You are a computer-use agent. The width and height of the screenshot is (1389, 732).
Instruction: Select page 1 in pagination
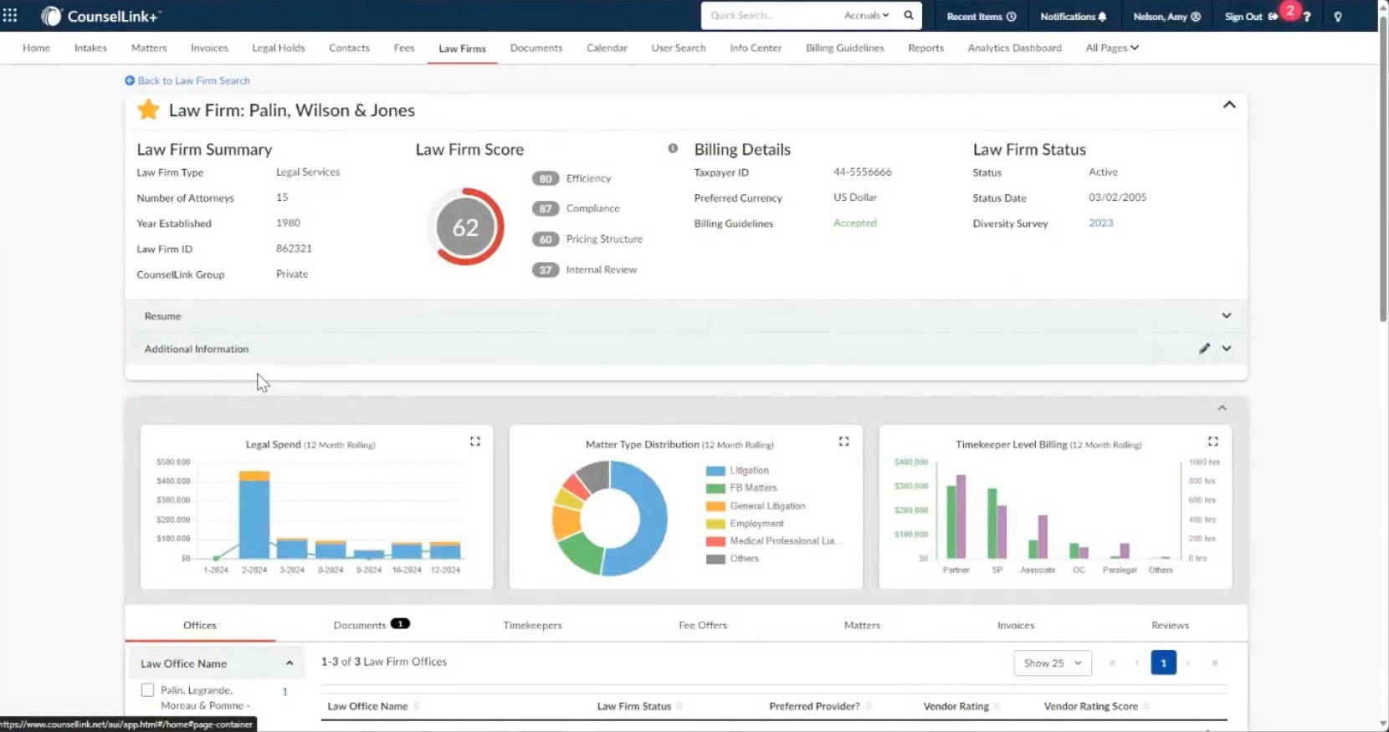pyautogui.click(x=1163, y=663)
